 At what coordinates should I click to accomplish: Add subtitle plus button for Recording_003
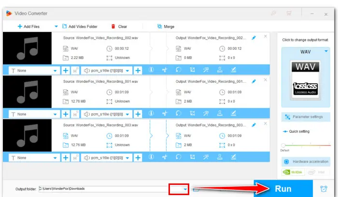tap(66, 158)
